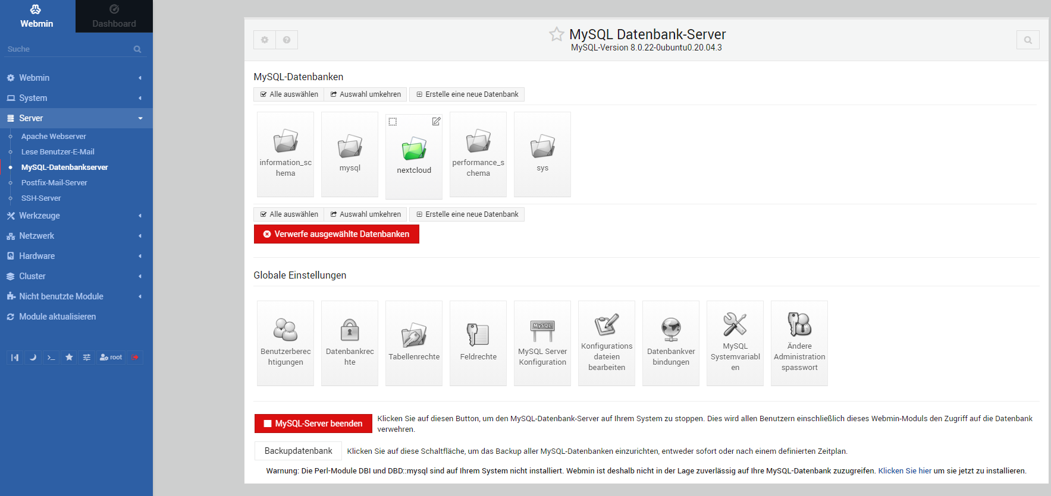Screen dimensions: 1051x496
Task: Open the command shell terminal icon
Action: click(x=51, y=357)
